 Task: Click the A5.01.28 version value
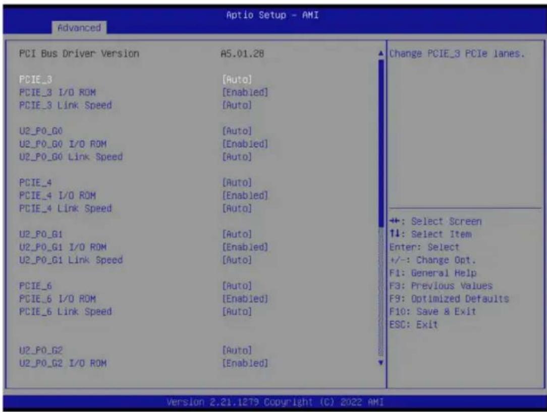click(x=242, y=54)
